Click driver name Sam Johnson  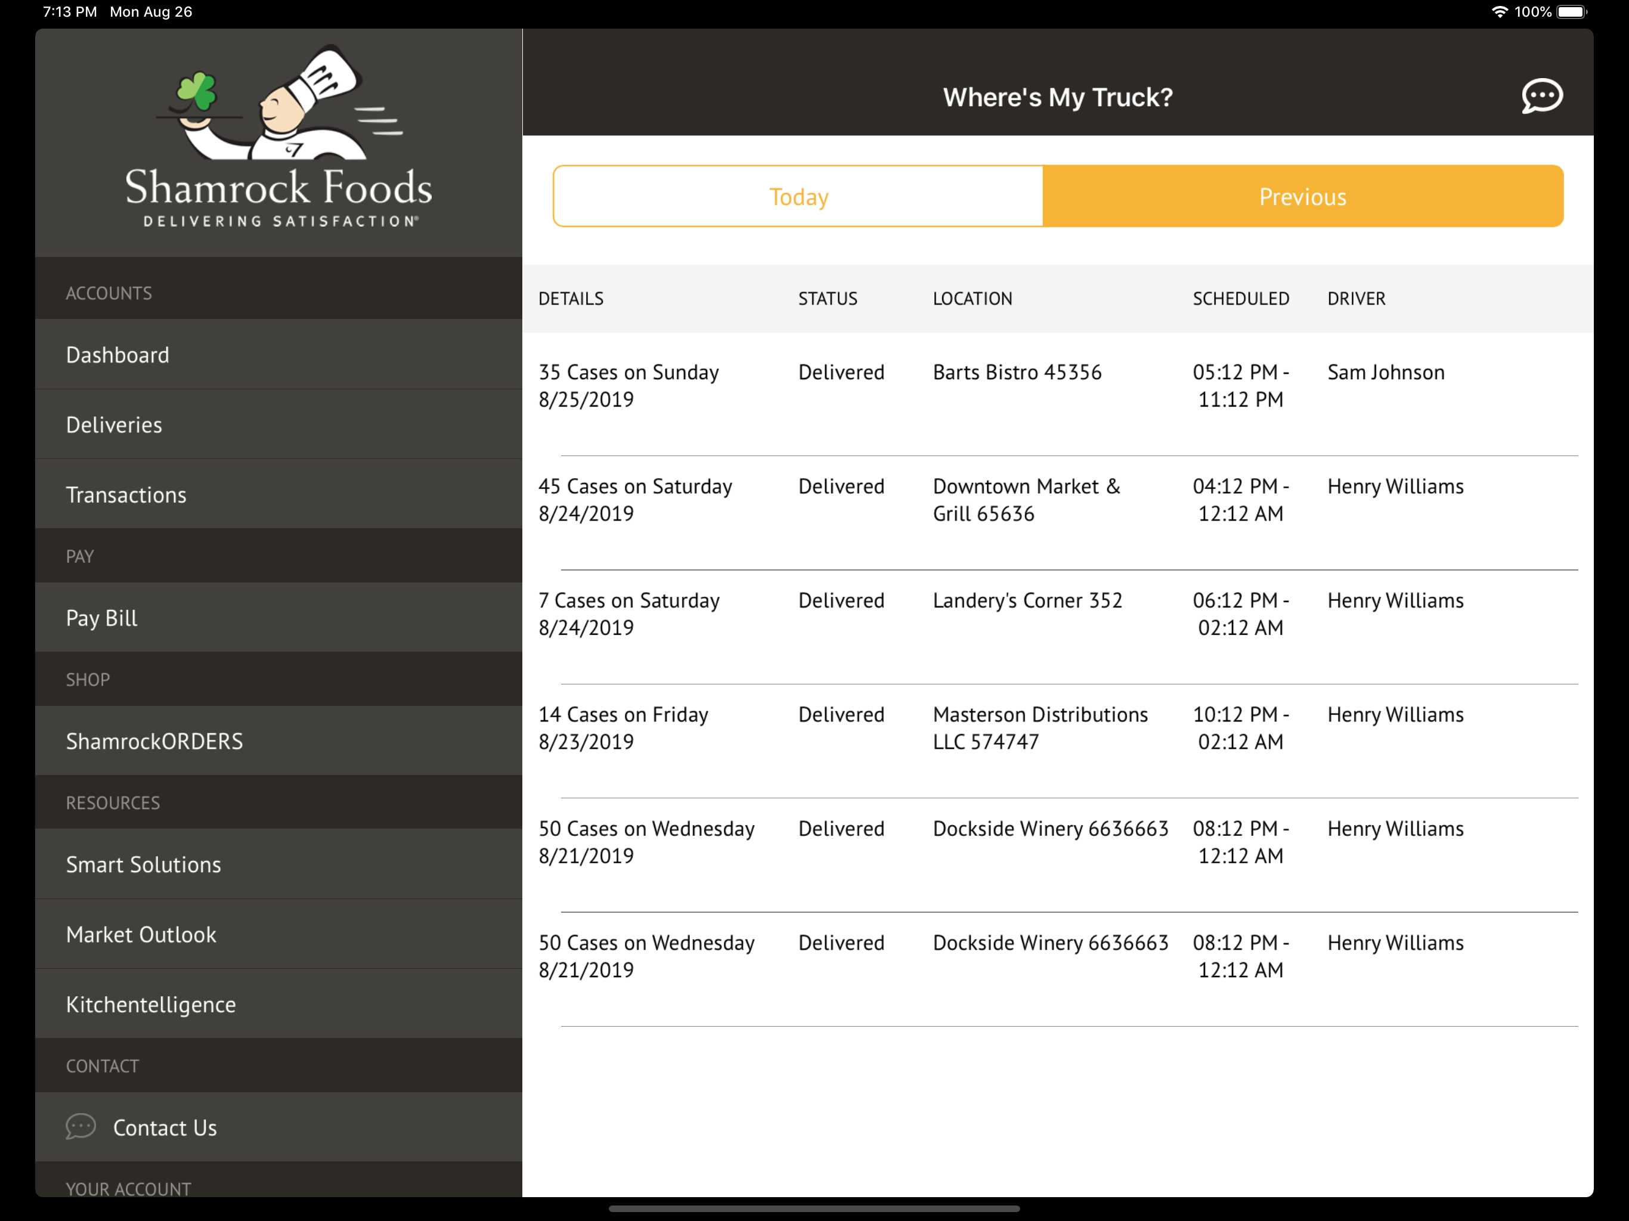[1386, 373]
